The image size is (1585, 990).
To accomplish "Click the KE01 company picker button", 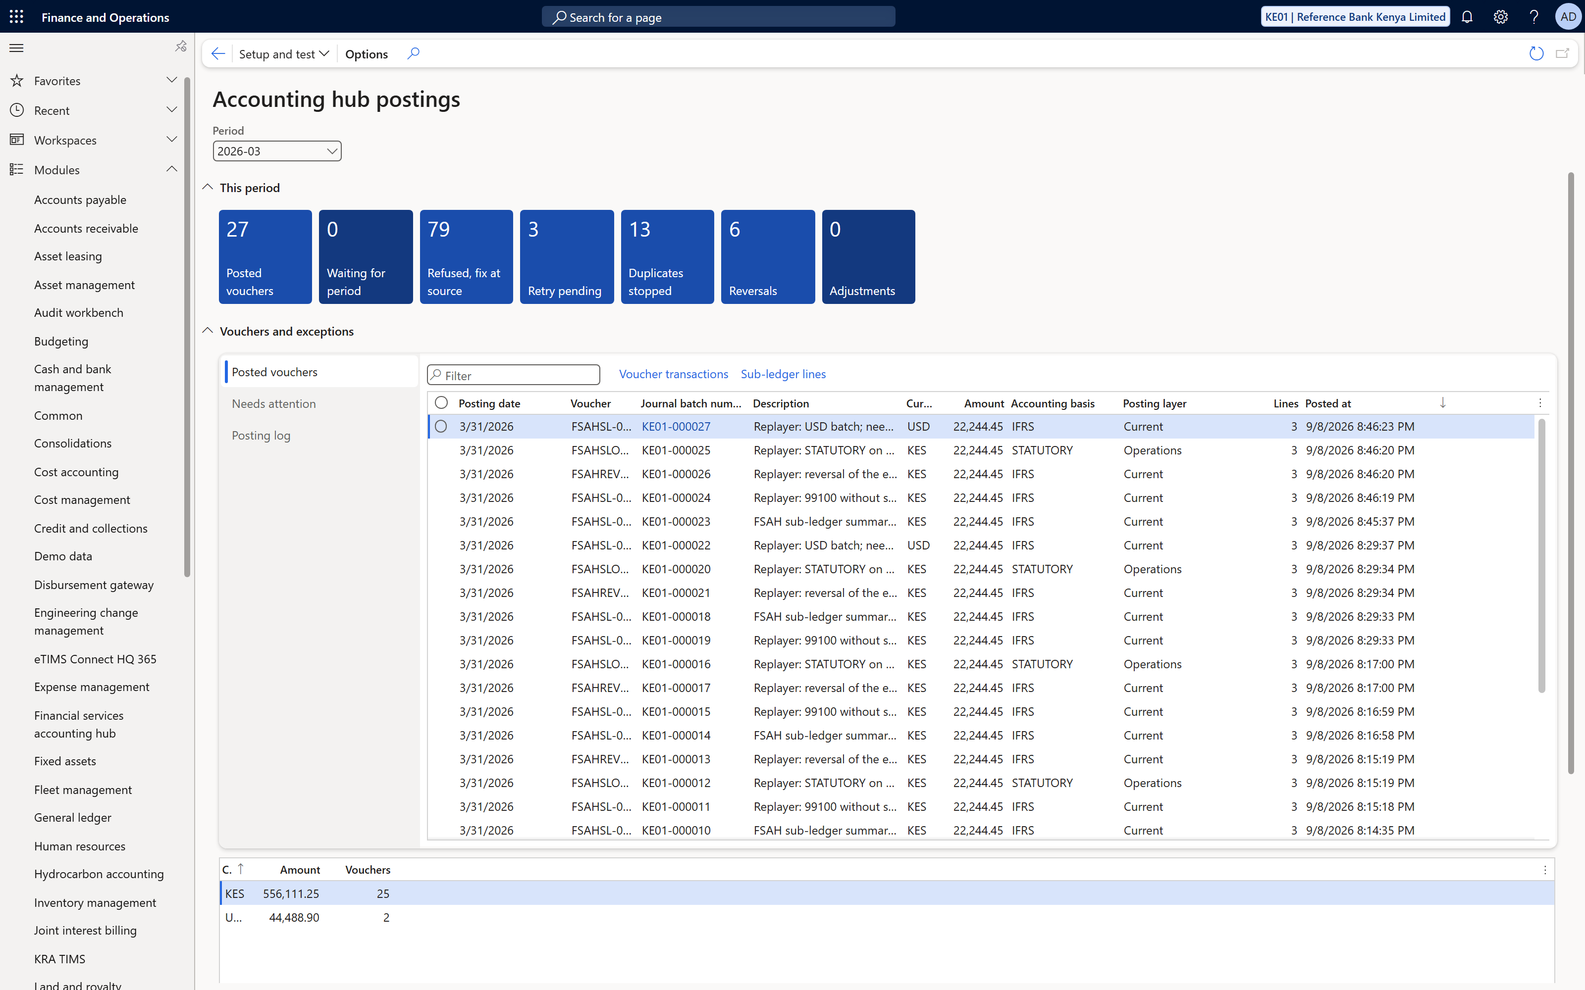I will coord(1355,17).
